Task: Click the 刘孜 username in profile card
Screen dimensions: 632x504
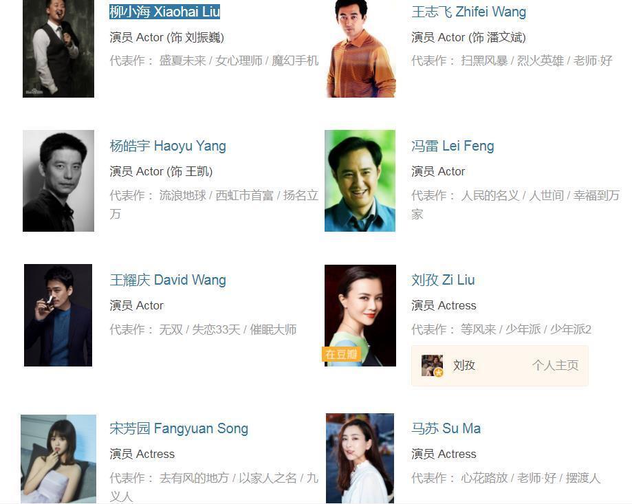Action: click(x=464, y=365)
